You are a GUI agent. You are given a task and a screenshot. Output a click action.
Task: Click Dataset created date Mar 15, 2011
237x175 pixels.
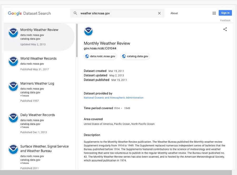pos(116,71)
